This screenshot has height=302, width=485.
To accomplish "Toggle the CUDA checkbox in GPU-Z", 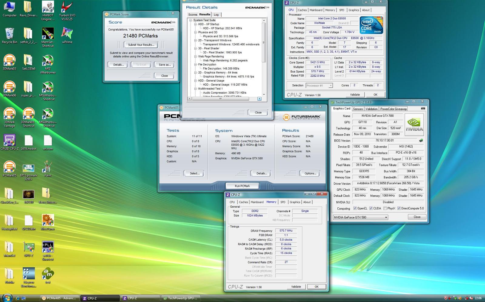I will [371, 208].
